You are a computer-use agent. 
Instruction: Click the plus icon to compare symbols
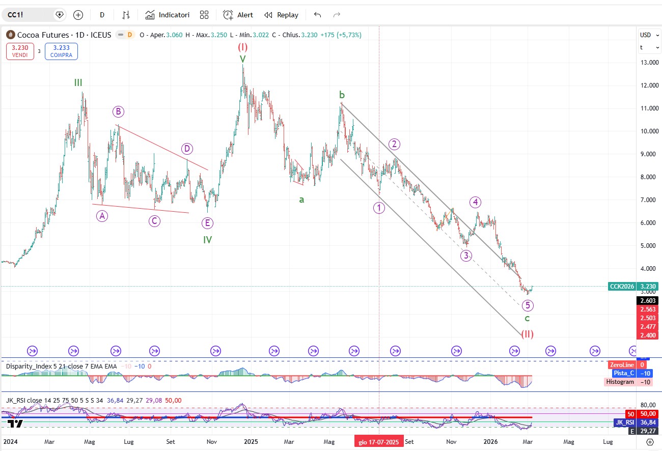pyautogui.click(x=78, y=15)
